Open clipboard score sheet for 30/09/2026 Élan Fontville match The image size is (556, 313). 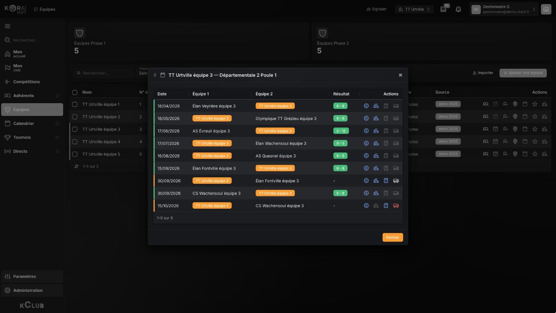click(386, 181)
